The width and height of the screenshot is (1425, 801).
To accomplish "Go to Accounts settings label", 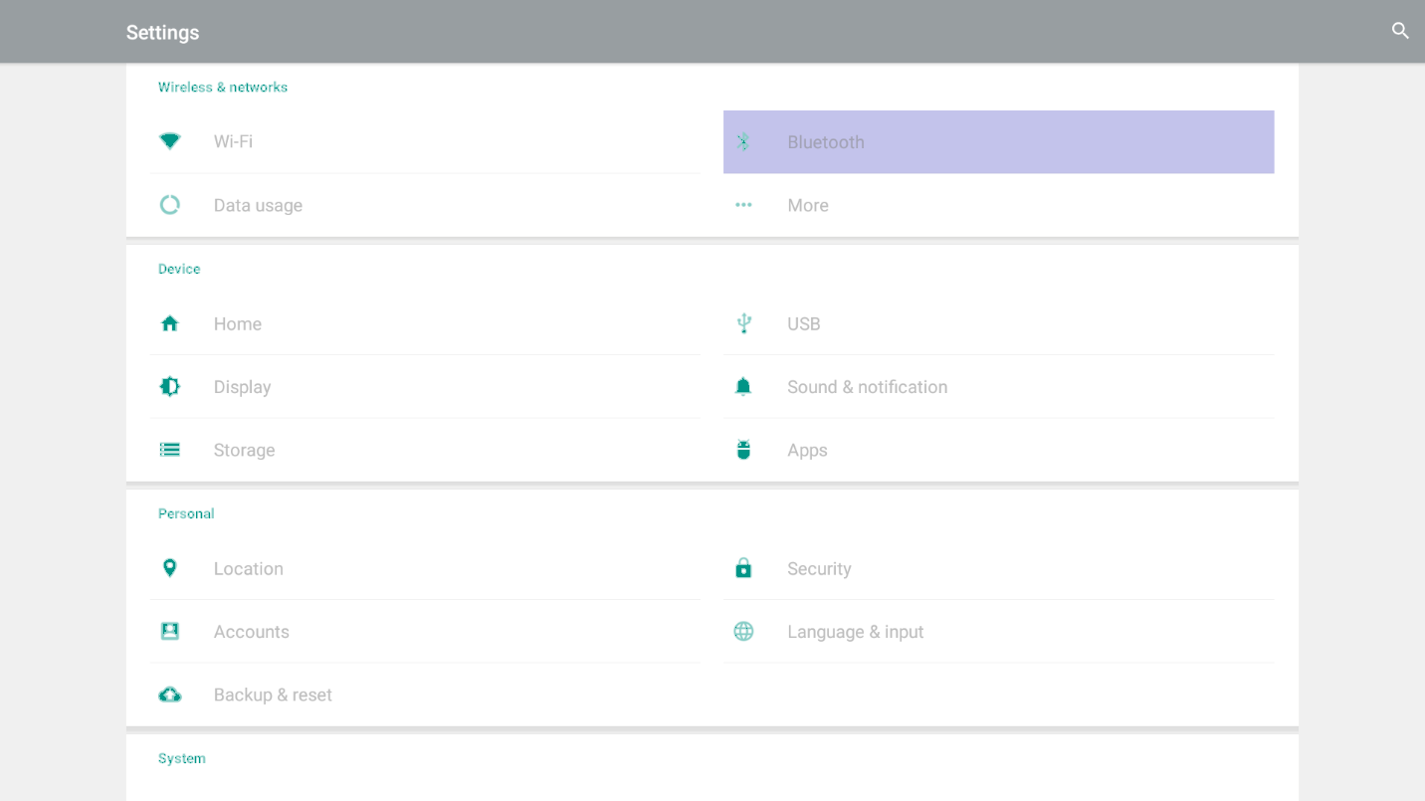I will click(251, 632).
